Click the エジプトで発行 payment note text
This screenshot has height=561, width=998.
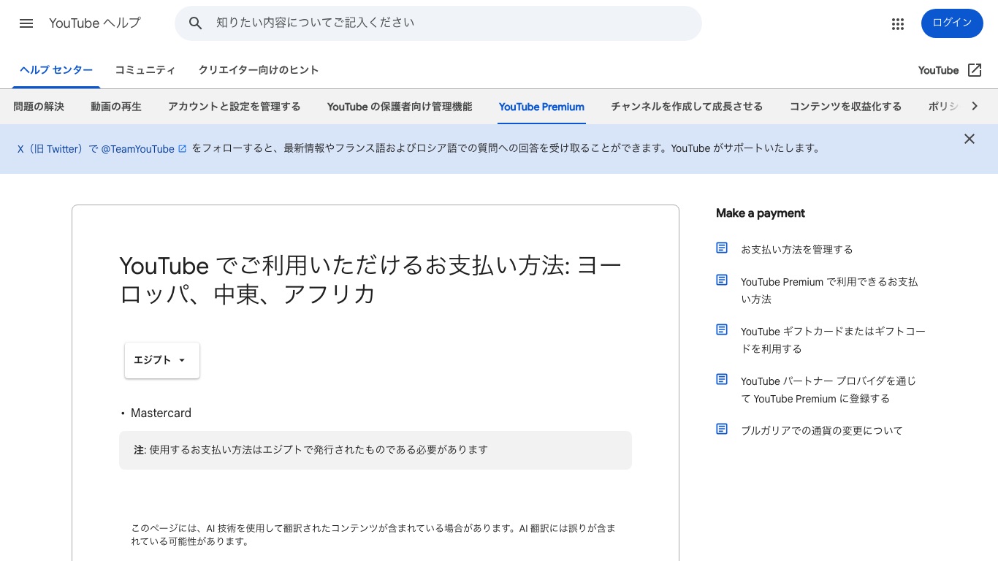[311, 450]
